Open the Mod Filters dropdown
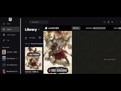Viewport: 121px width, 91px height. 99,28
